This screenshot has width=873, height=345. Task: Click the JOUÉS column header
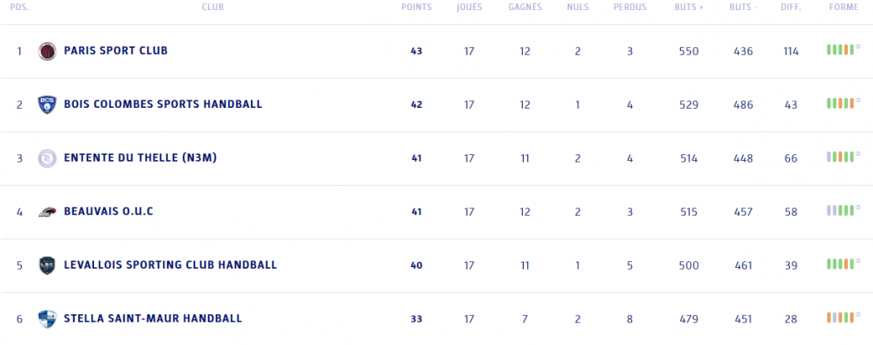click(x=469, y=7)
